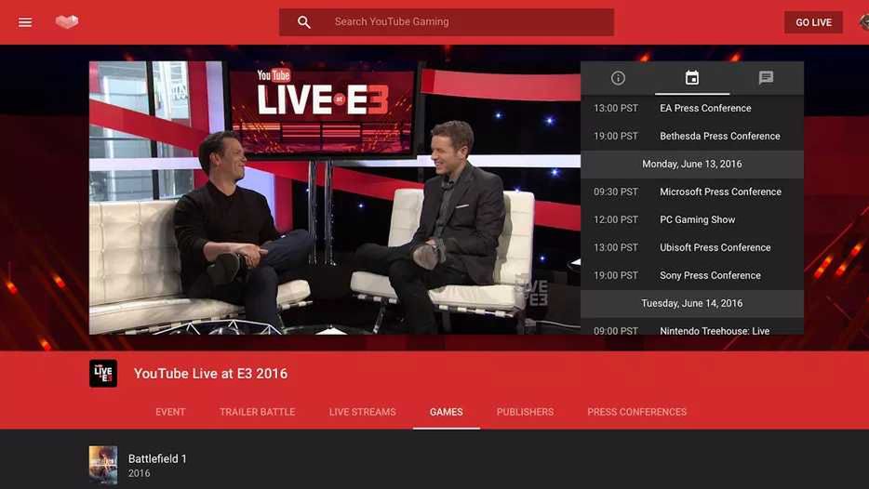Click the Monday, June 13, 2016 header
The width and height of the screenshot is (869, 489).
click(692, 164)
